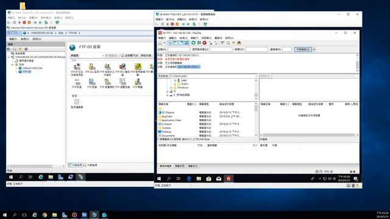Open FTP SSL Settings icon in IIS

92,66
